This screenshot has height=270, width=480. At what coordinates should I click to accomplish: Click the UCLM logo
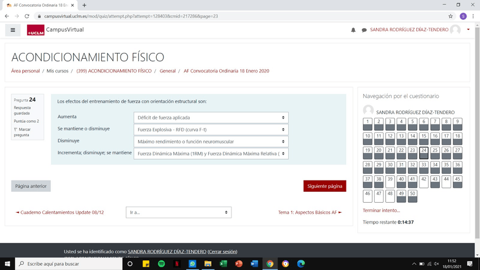pyautogui.click(x=36, y=30)
